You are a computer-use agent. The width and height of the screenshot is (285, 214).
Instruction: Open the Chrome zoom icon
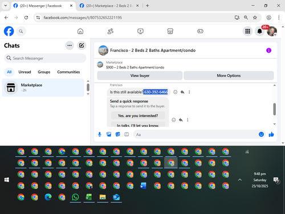pos(246,18)
